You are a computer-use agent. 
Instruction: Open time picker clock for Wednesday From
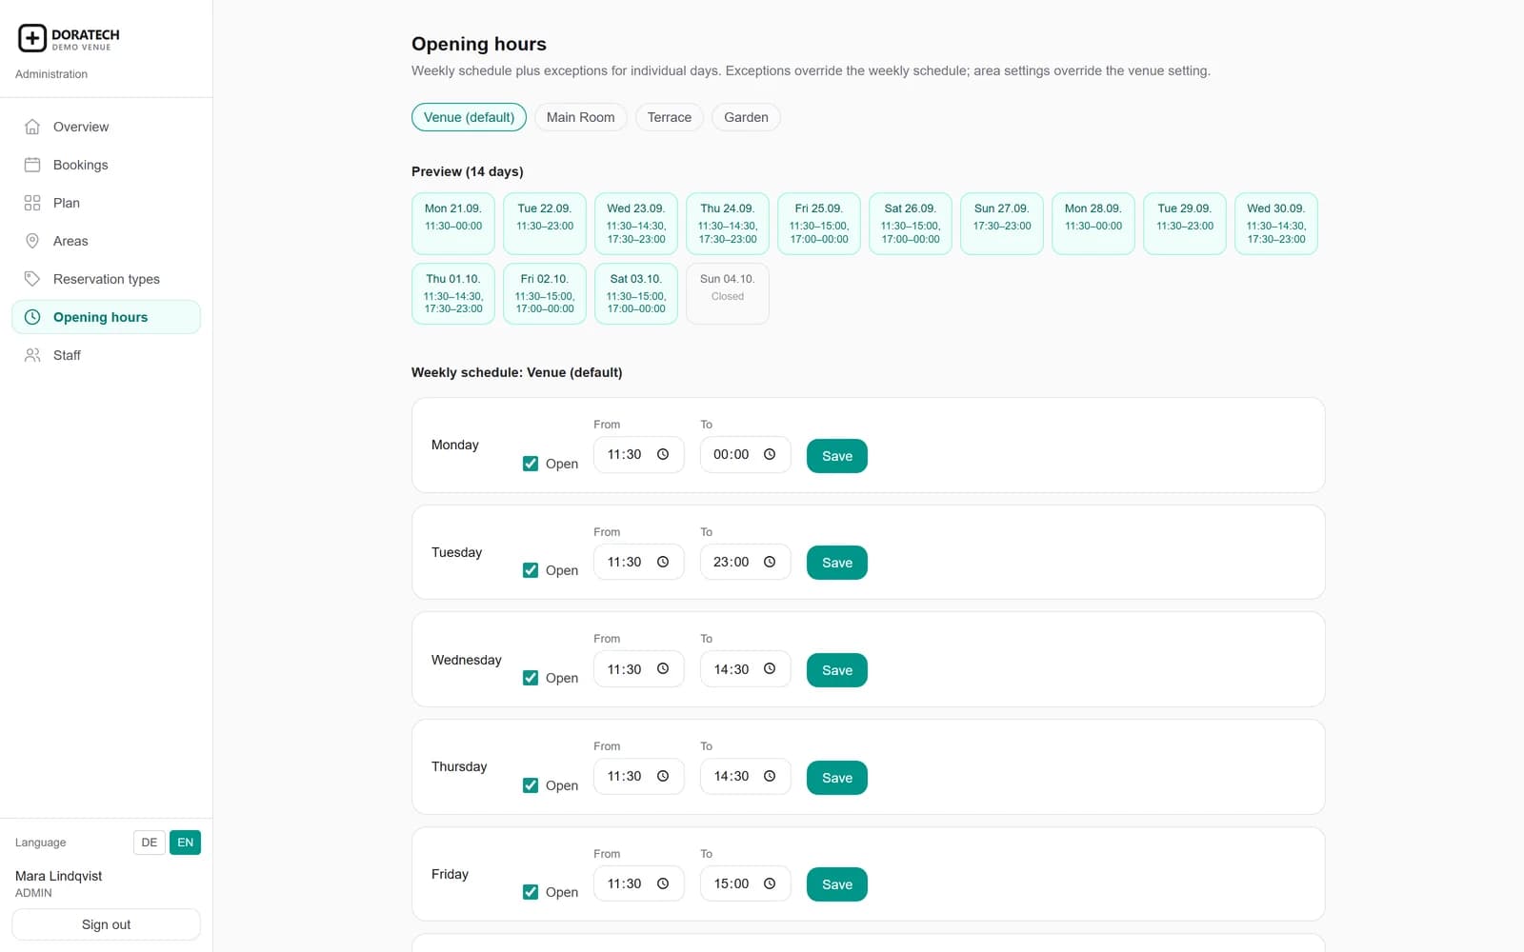(663, 668)
